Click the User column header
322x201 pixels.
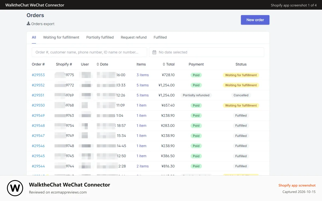point(85,64)
